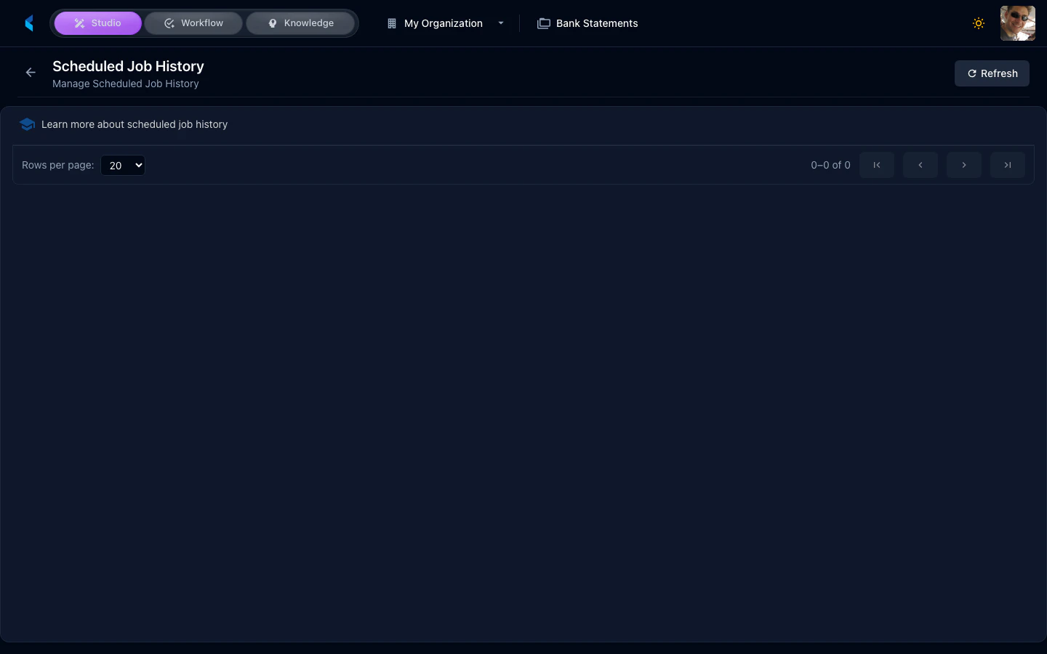Switch to the Studio tab

[98, 23]
